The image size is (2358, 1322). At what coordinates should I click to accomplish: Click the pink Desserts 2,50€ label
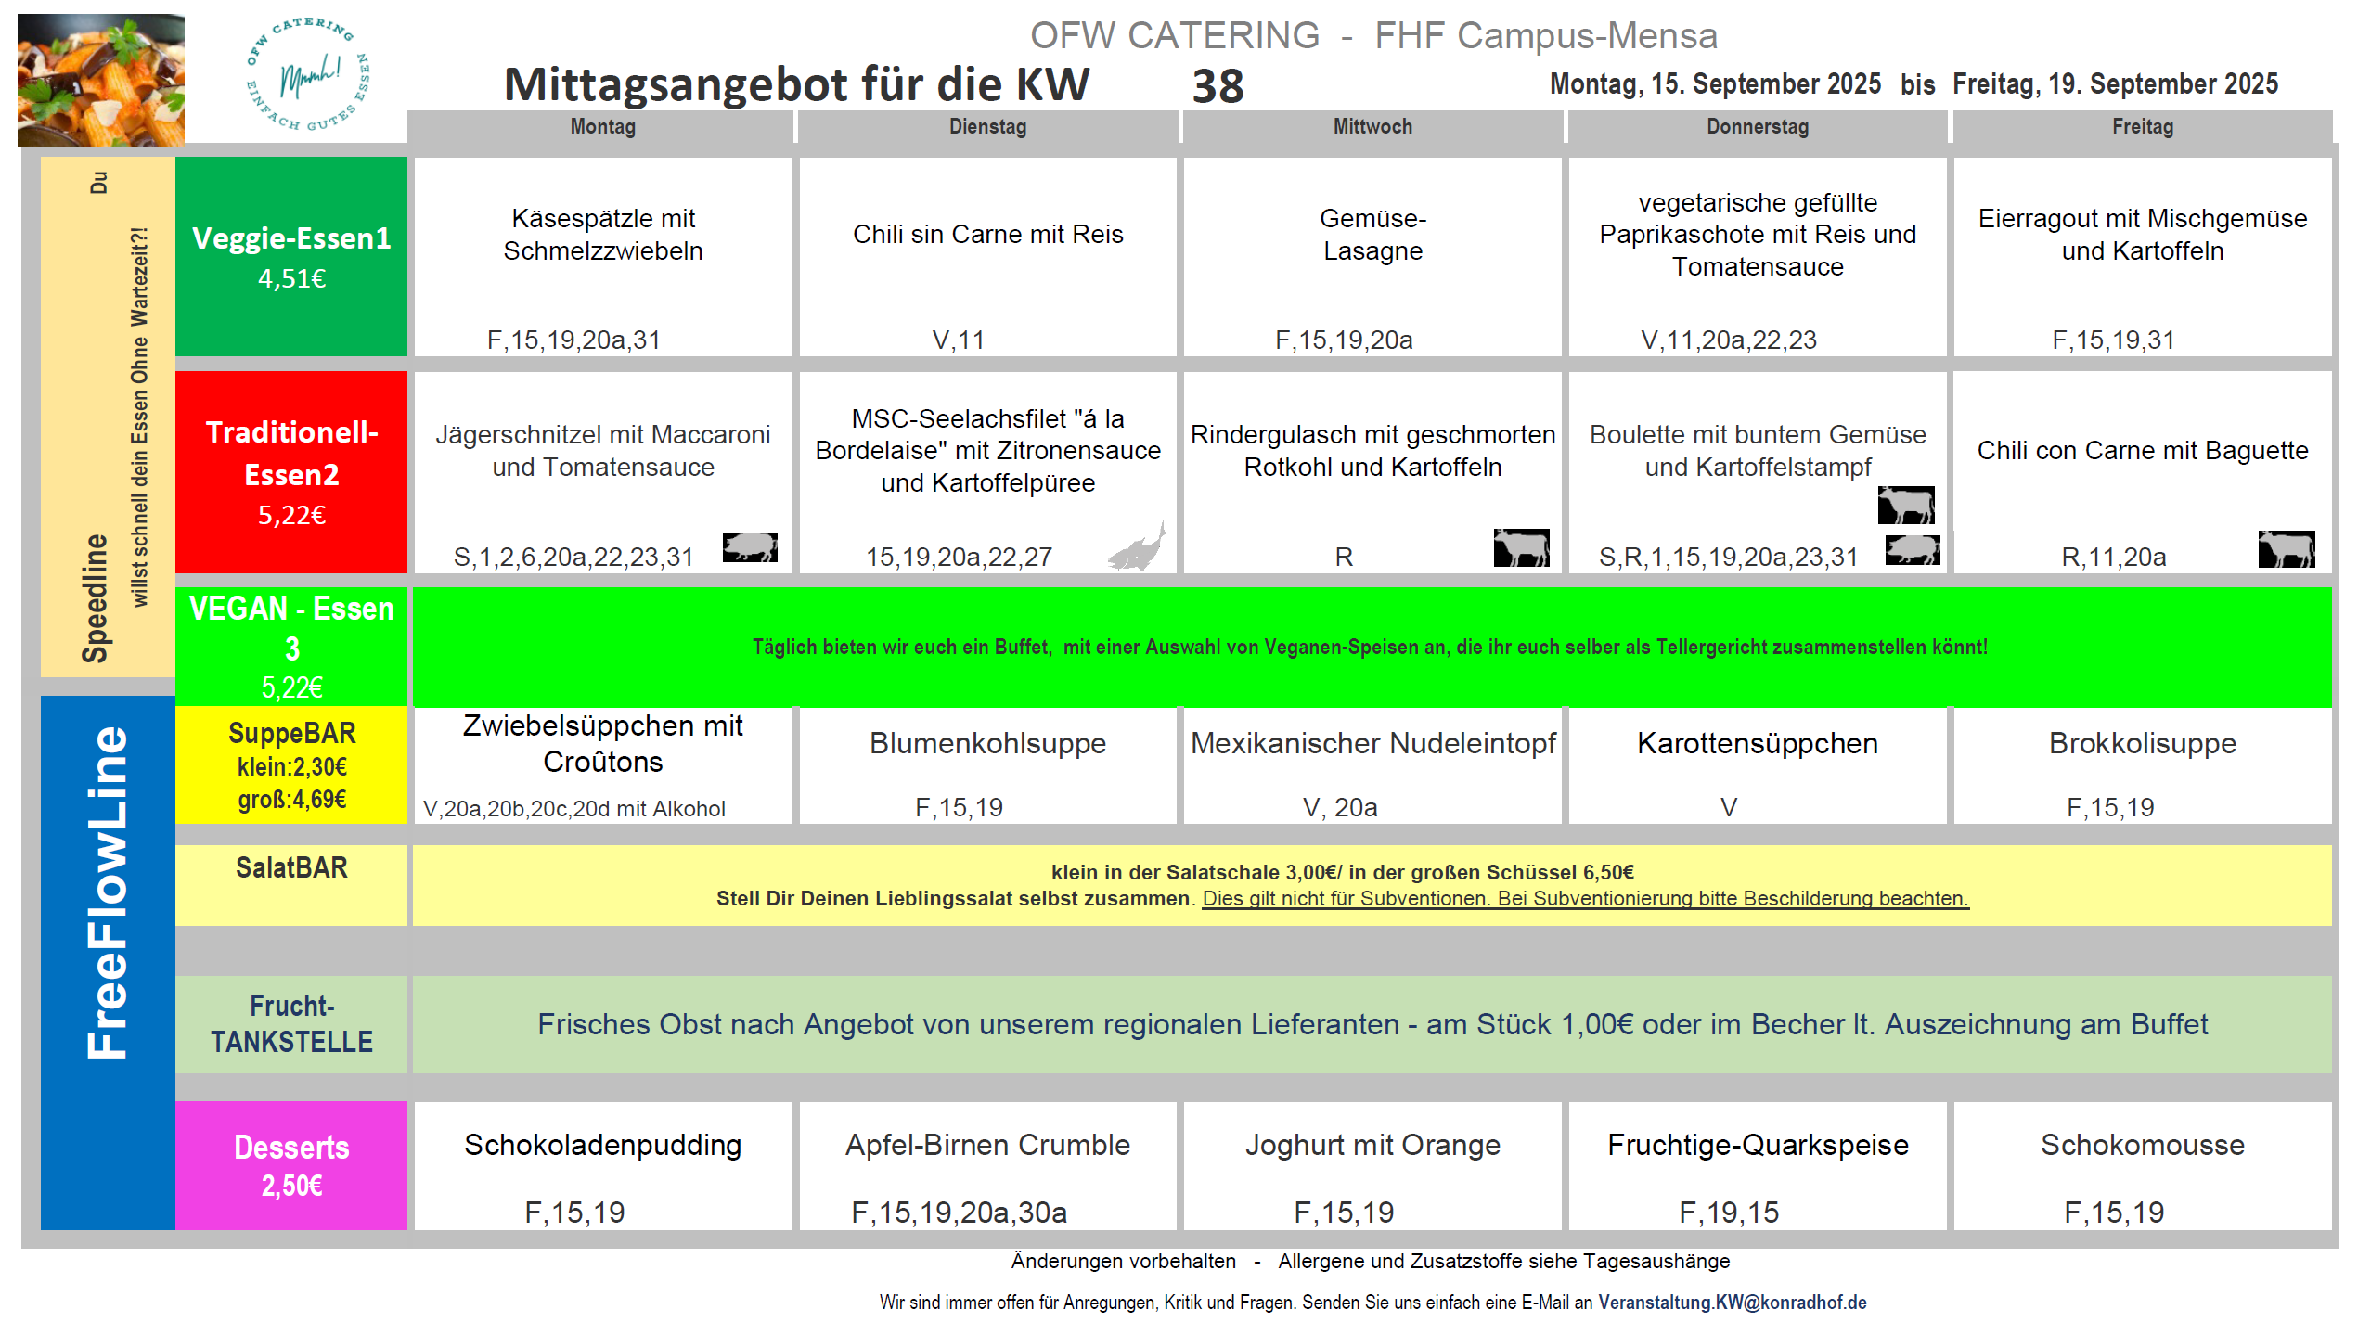coord(291,1165)
